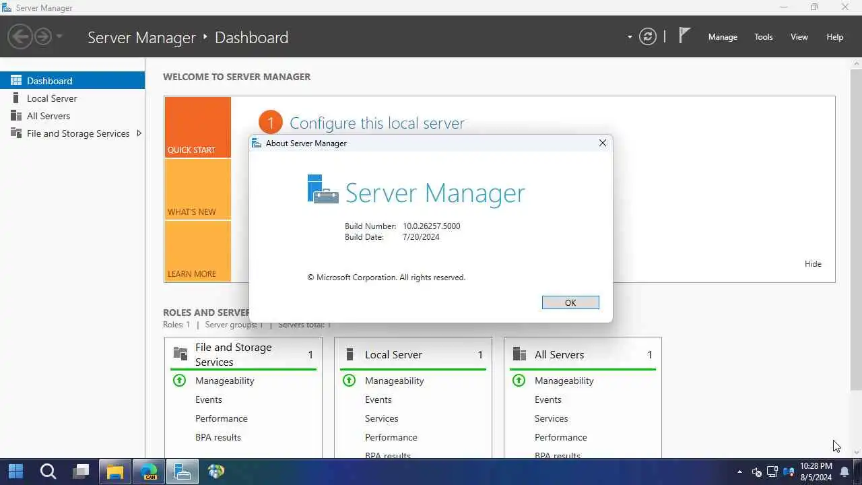Close the About Server Manager dialog
862x485 pixels.
(603, 143)
